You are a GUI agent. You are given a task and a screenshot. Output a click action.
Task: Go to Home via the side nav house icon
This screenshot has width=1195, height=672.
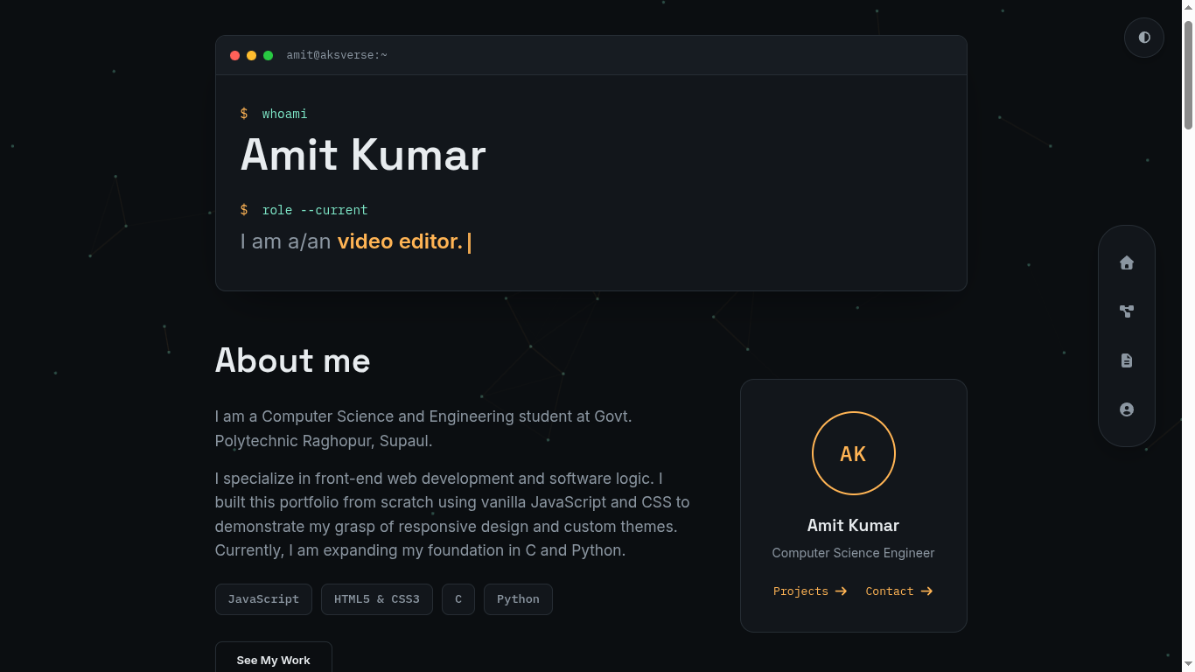coord(1127,262)
